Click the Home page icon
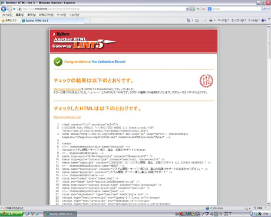This screenshot has height=217, width=271. 188,20
